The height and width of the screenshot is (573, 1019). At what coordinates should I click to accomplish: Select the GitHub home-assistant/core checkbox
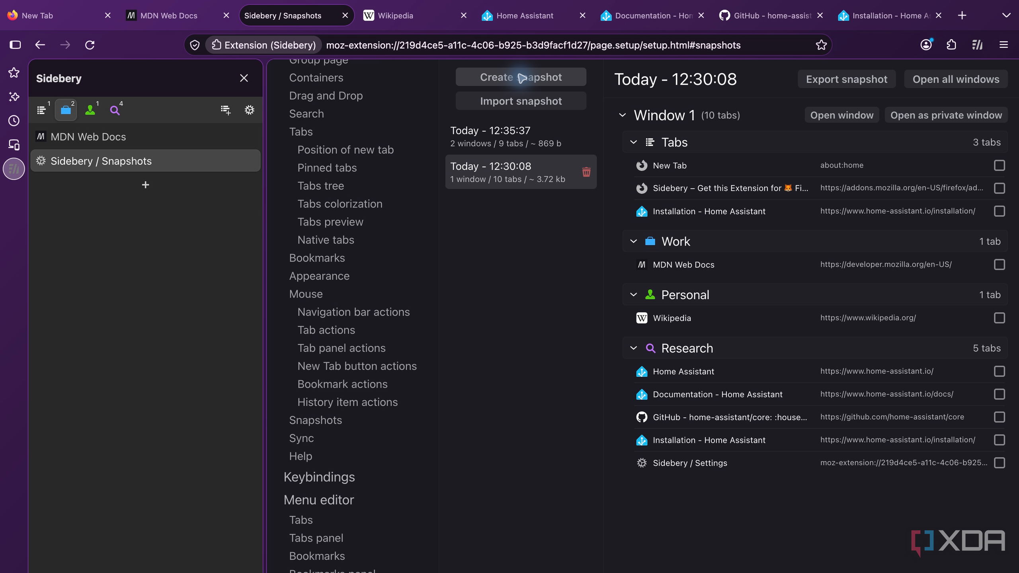[x=999, y=417]
